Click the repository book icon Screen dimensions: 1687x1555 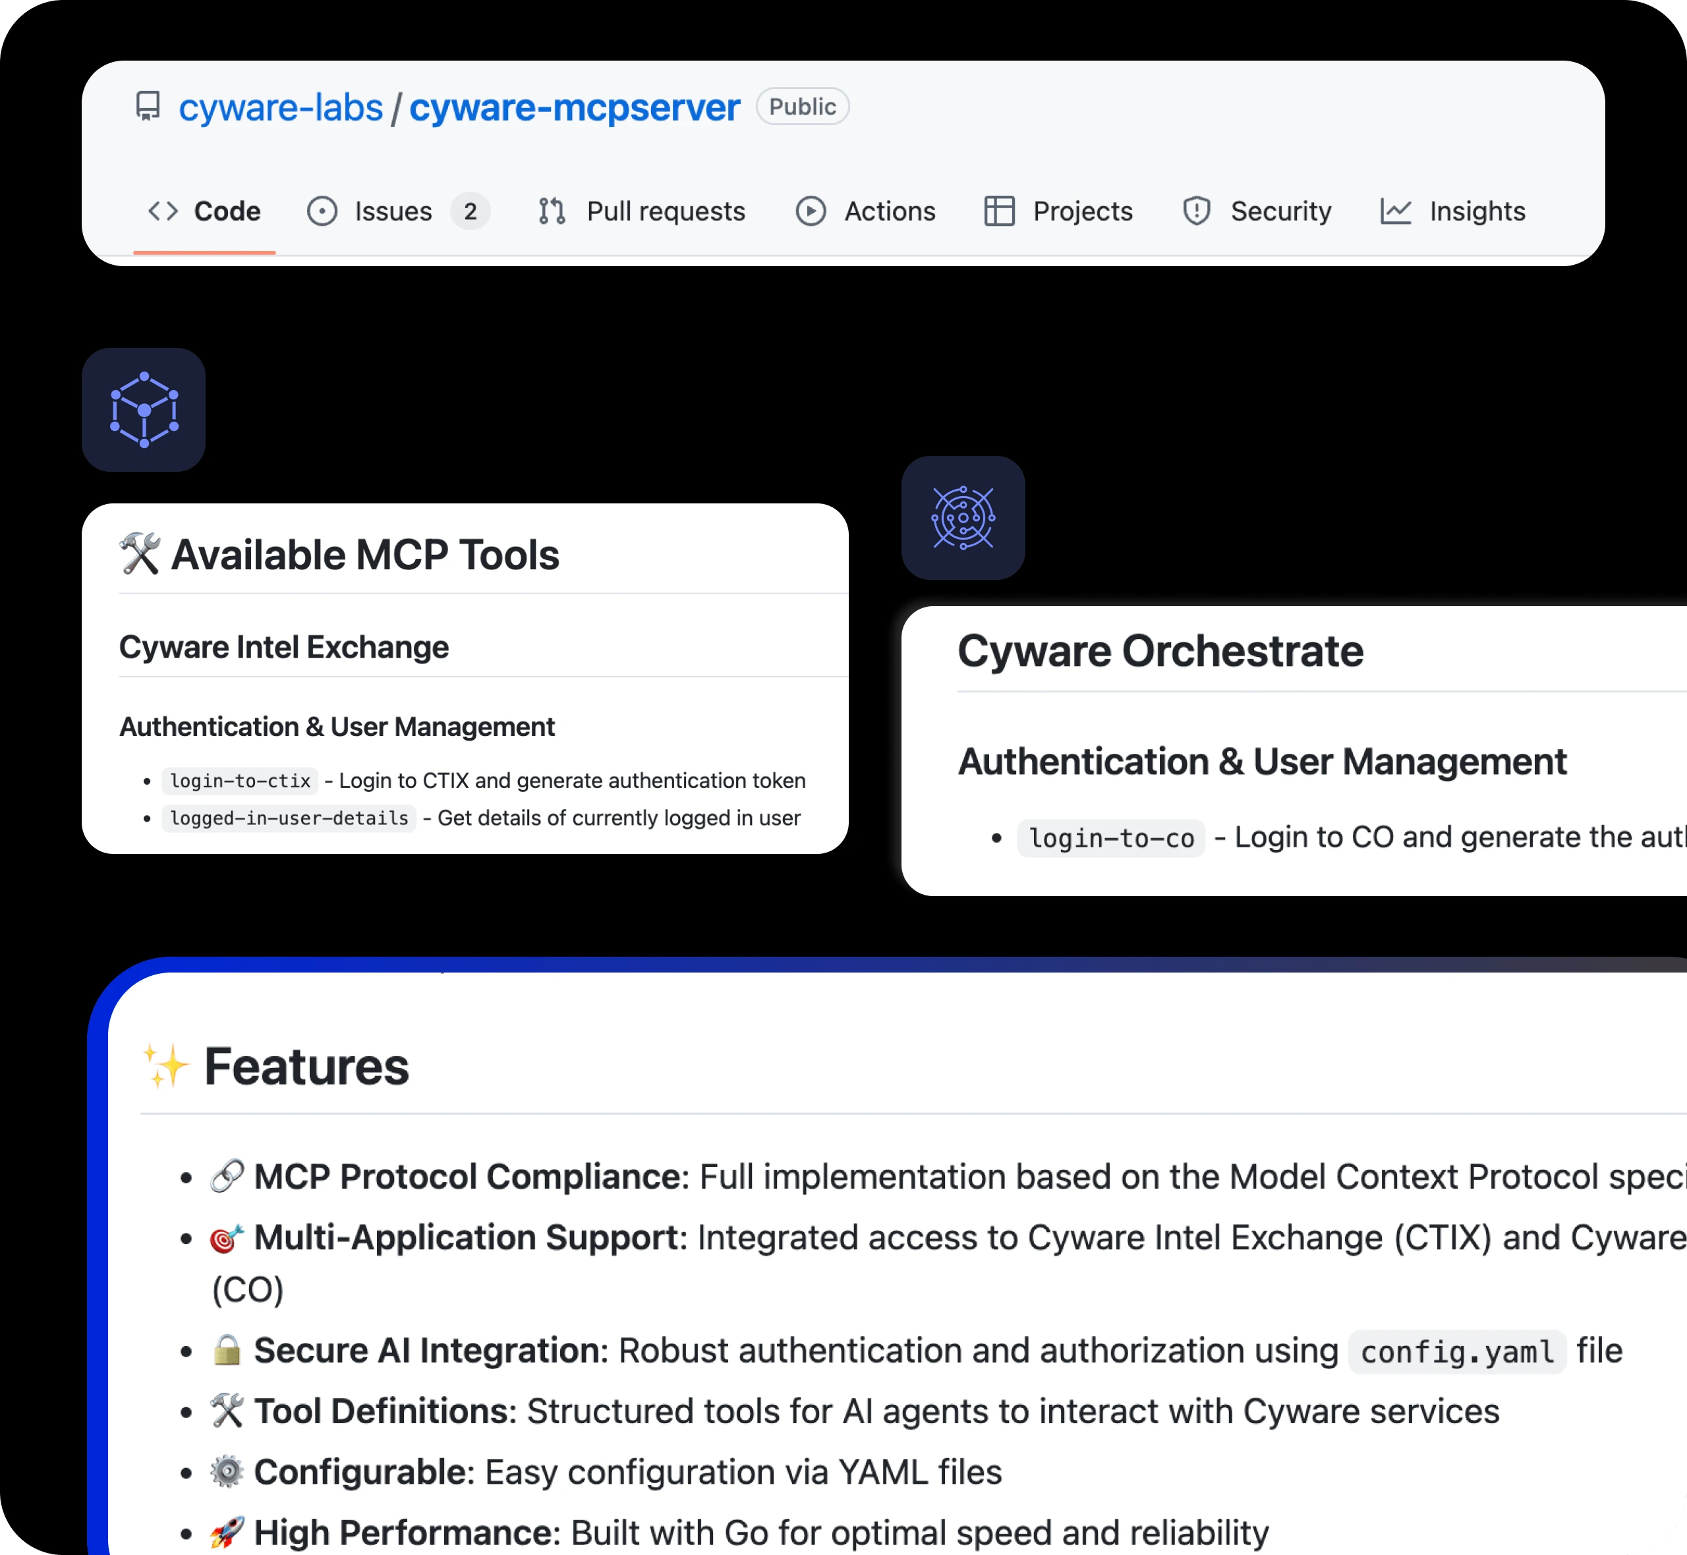coord(148,106)
